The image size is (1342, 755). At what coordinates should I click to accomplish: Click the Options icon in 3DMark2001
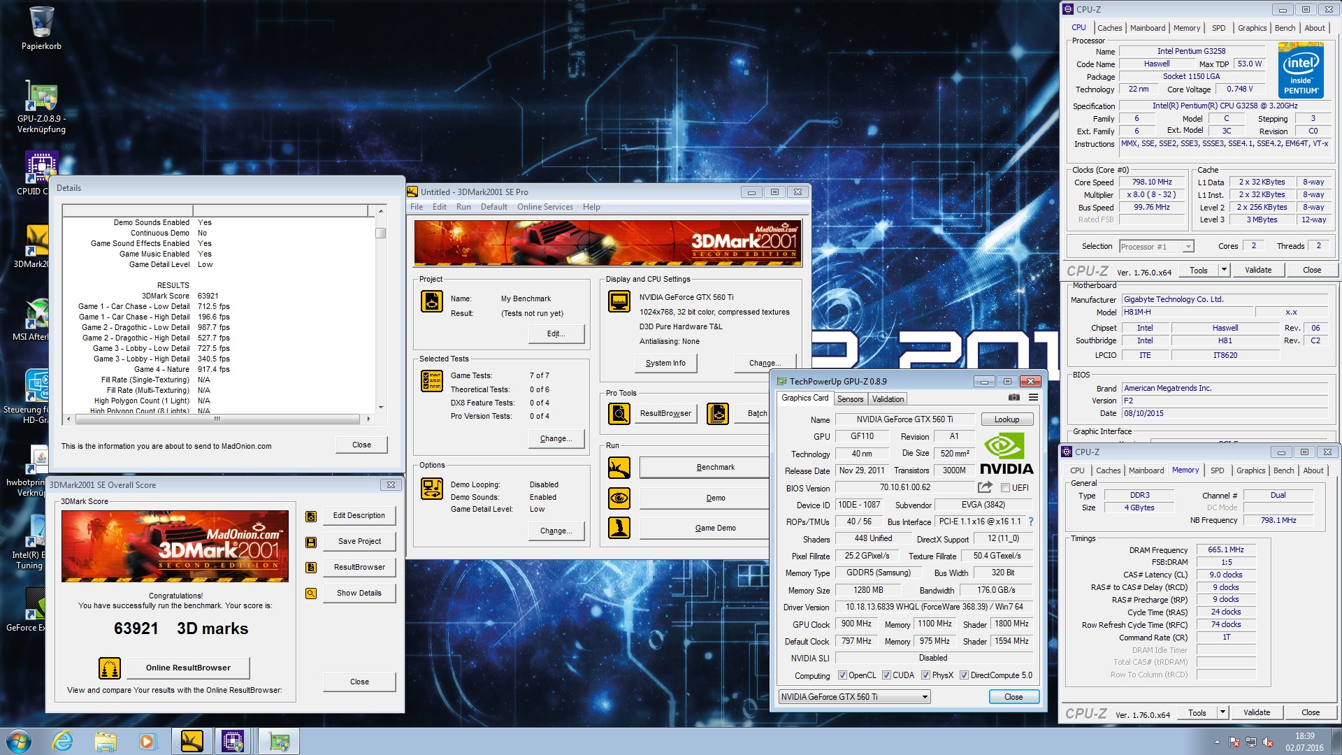tap(432, 489)
